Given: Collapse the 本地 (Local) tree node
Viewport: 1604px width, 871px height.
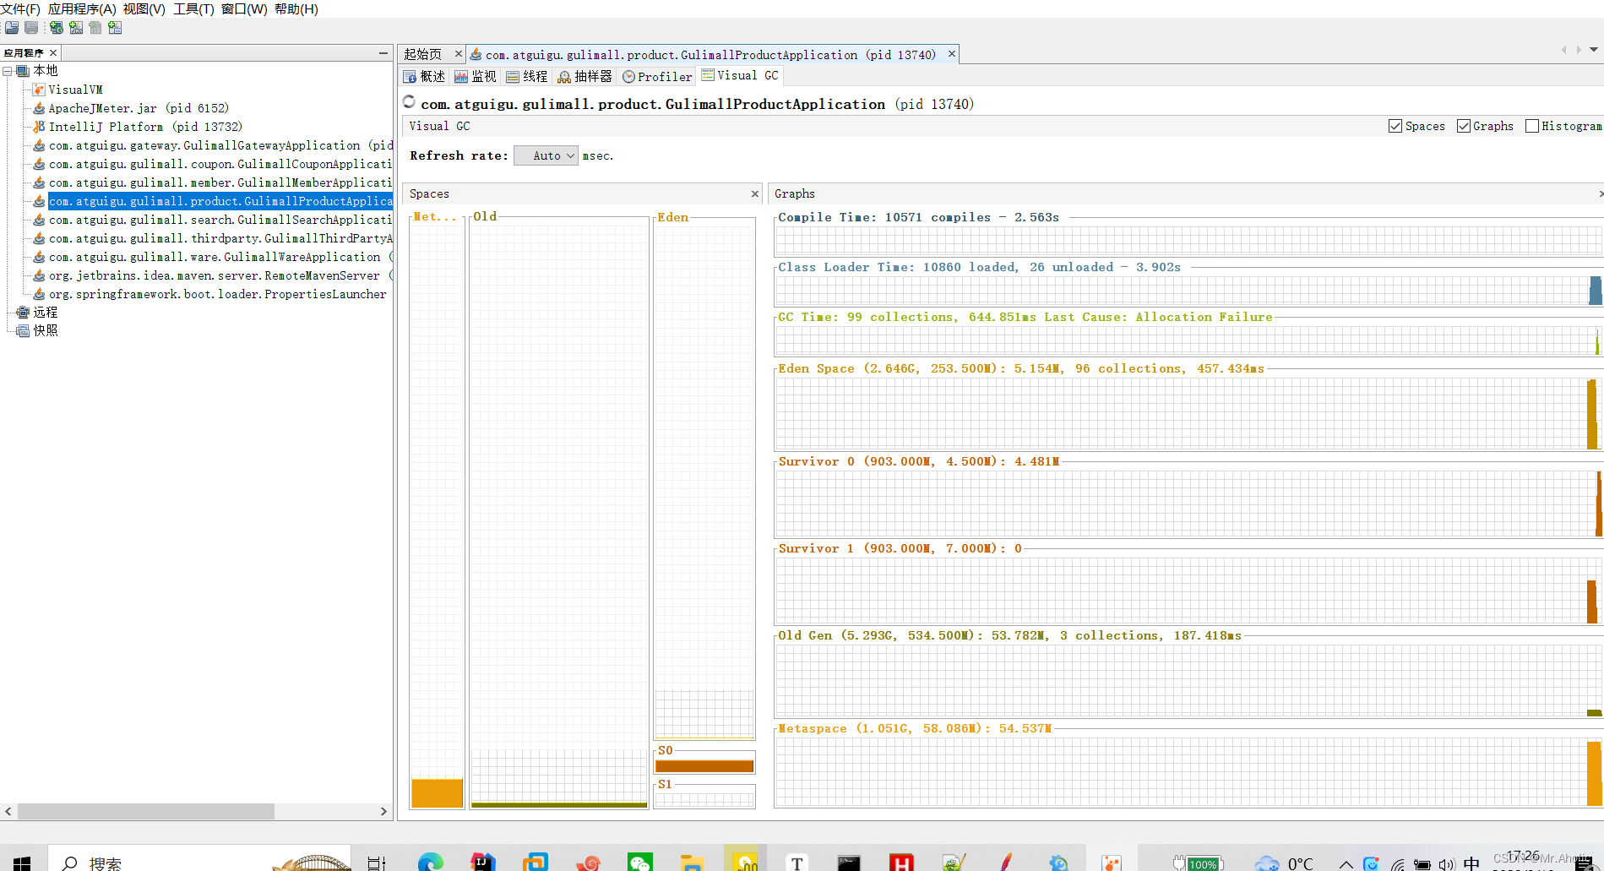Looking at the screenshot, I should (x=8, y=71).
